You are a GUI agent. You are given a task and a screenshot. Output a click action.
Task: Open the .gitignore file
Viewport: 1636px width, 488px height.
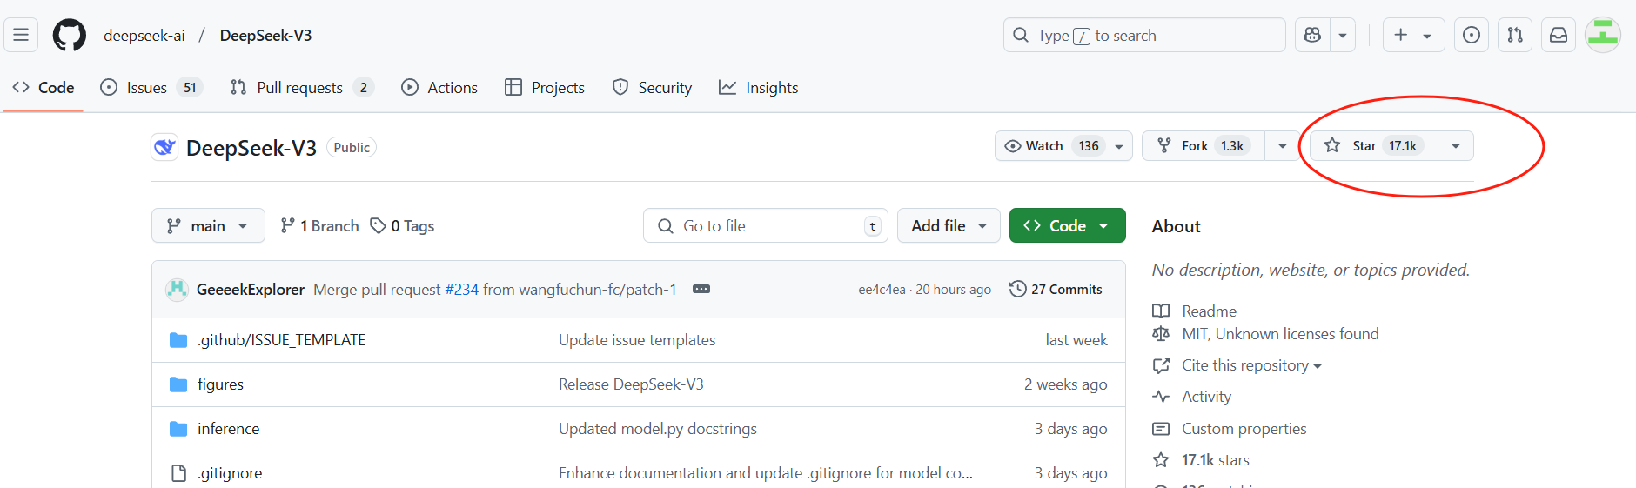(230, 473)
